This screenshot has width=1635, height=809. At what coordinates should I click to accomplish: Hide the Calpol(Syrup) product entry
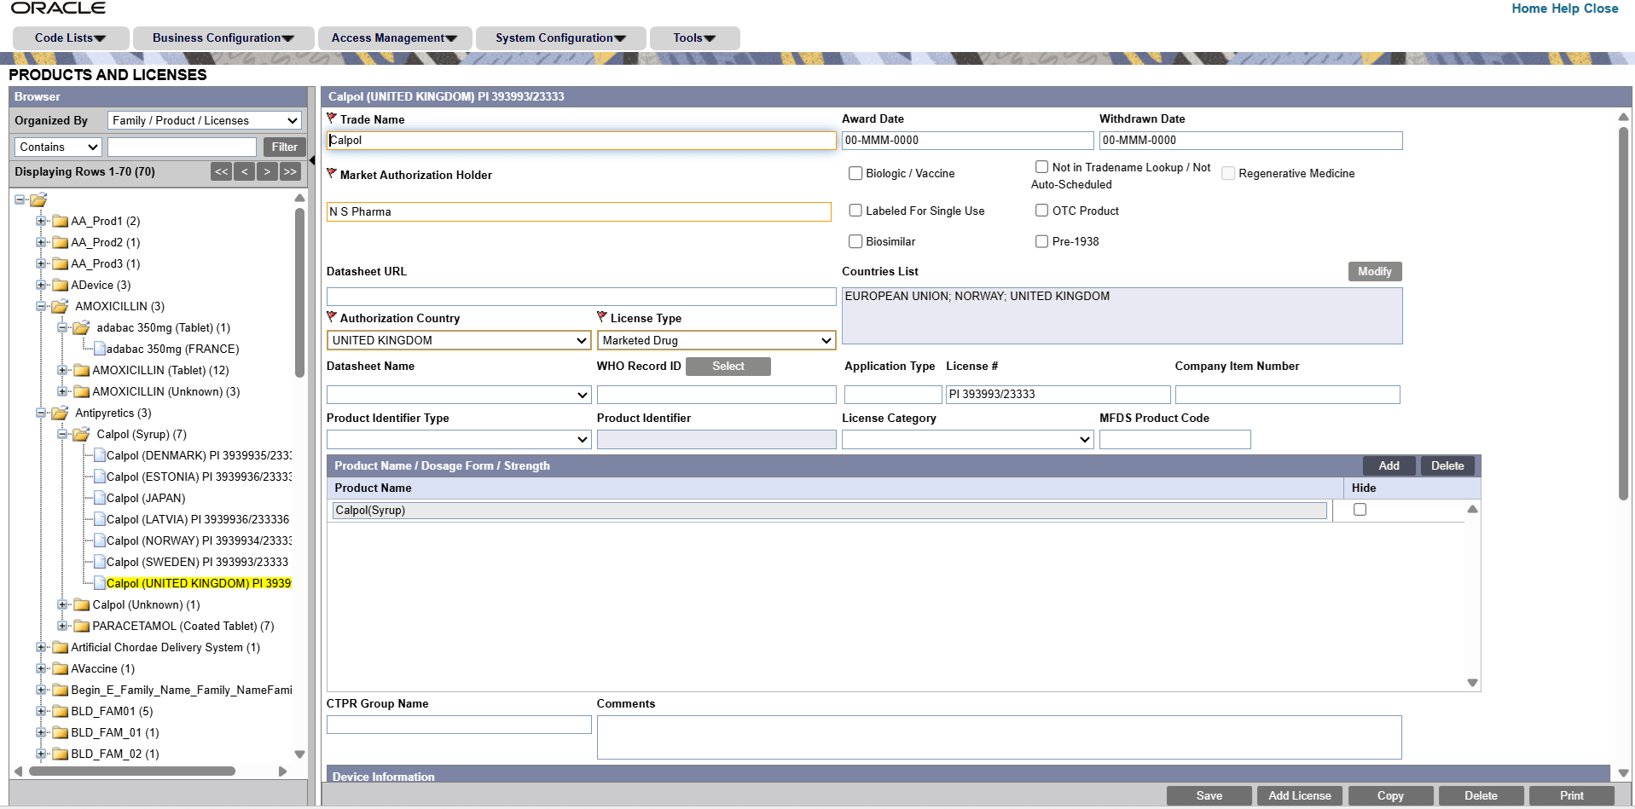1359,509
